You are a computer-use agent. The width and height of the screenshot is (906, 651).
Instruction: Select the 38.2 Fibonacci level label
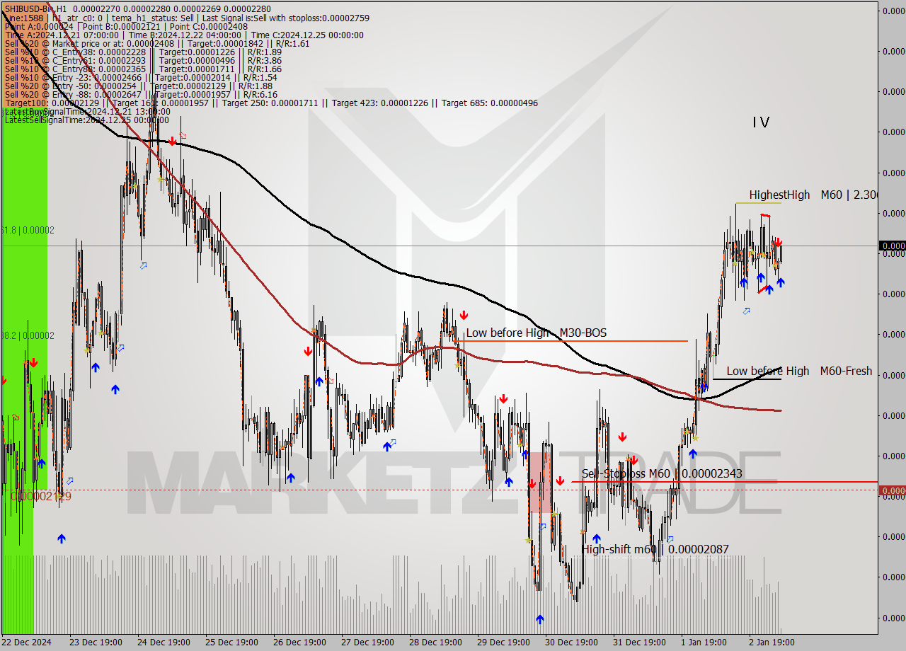coord(28,335)
